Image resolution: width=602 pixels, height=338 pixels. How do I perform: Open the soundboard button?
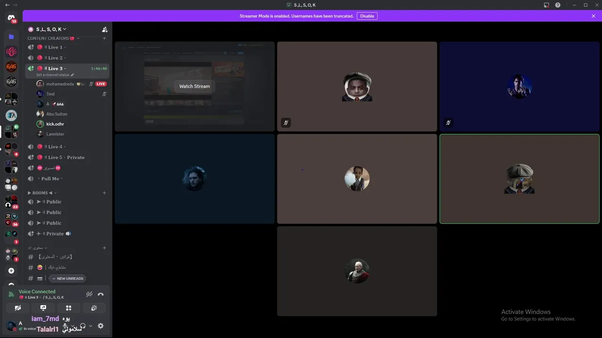[94, 308]
